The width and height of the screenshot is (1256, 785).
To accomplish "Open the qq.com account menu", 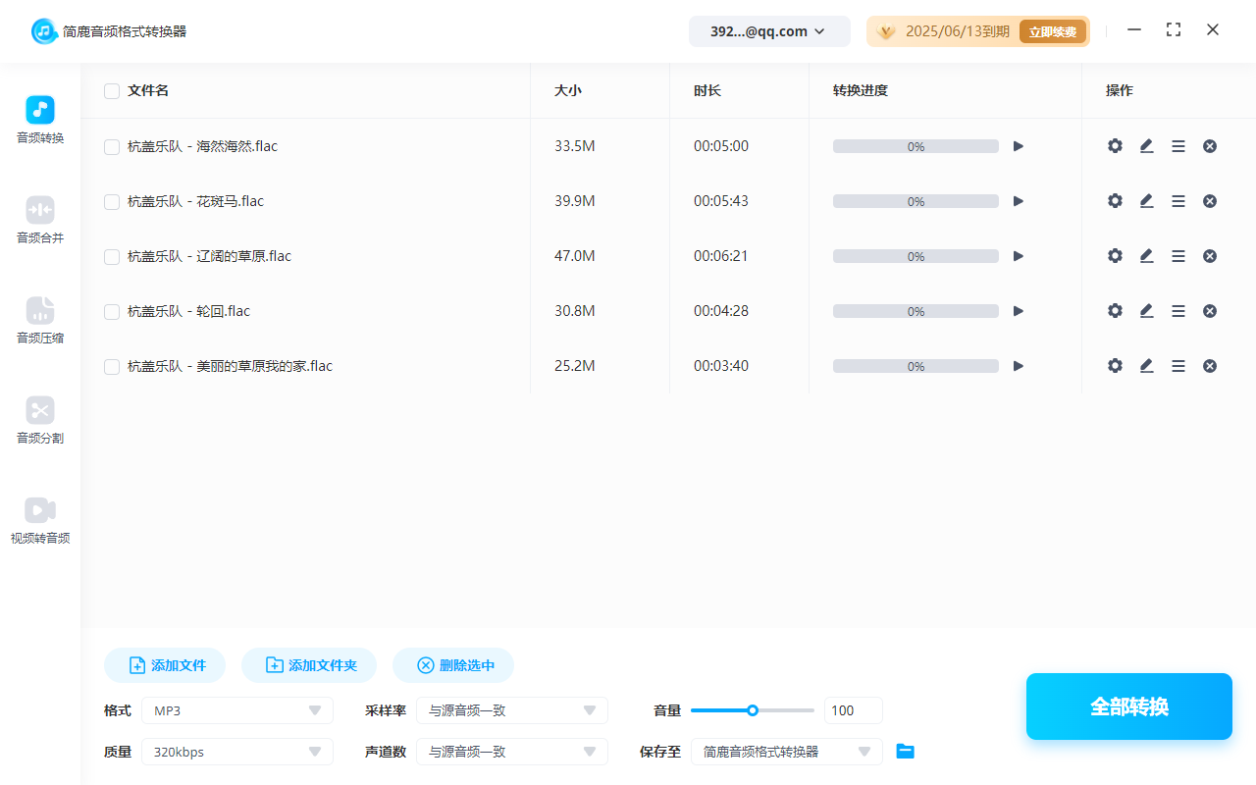I will (769, 30).
